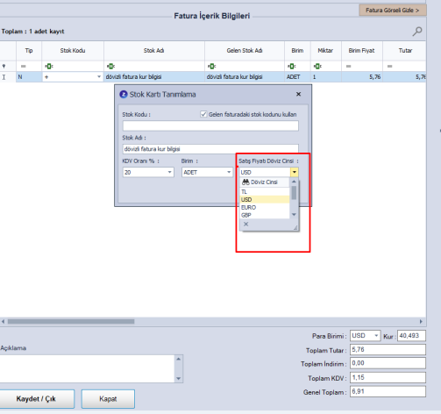Click filter icon in Stok Kodu column
This screenshot has height=414, width=441.
click(x=48, y=67)
